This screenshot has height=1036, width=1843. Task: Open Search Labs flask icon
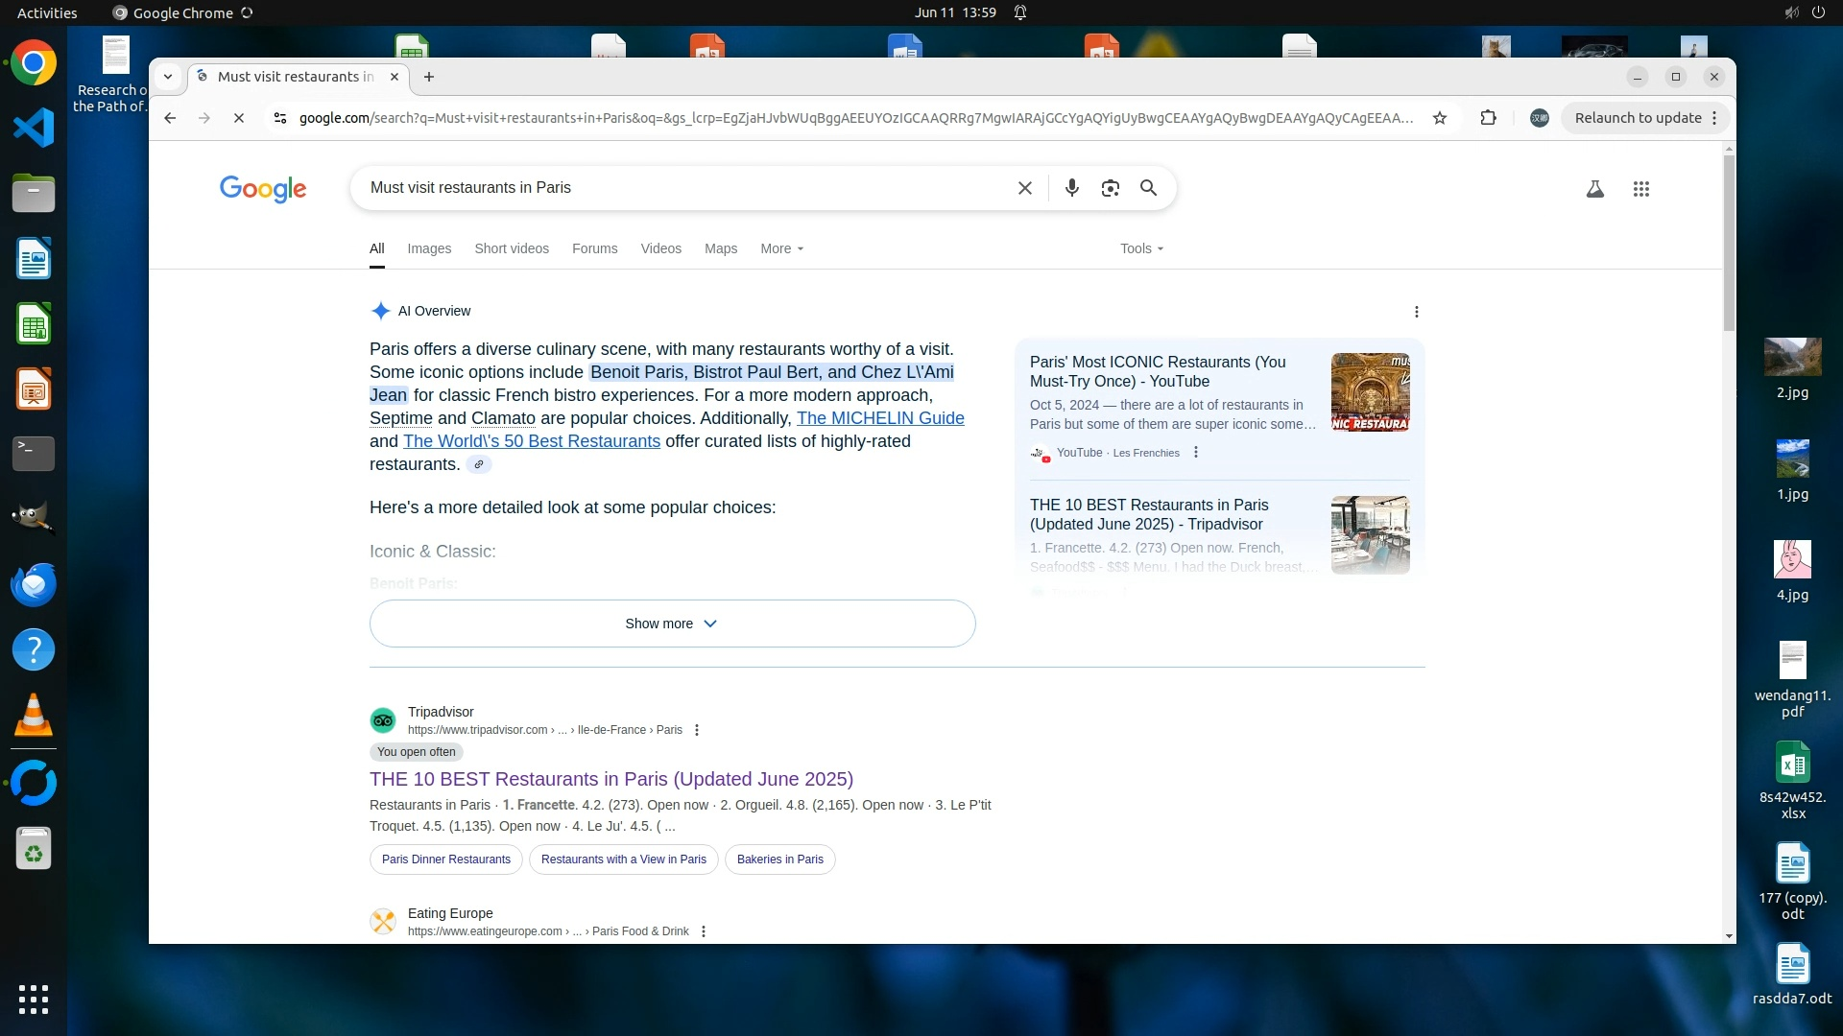point(1595,189)
